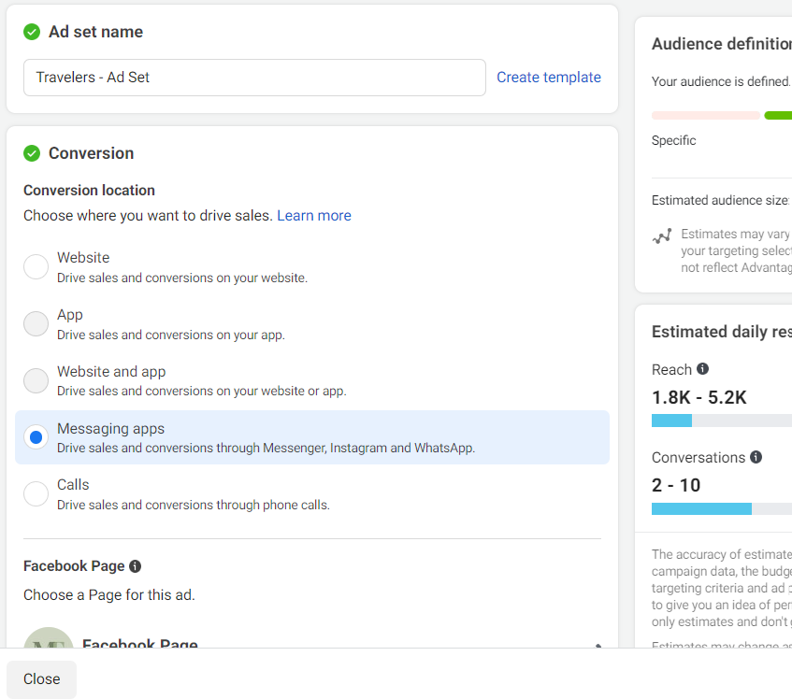Choose Website and app radio option
The image size is (792, 699).
[x=36, y=381]
